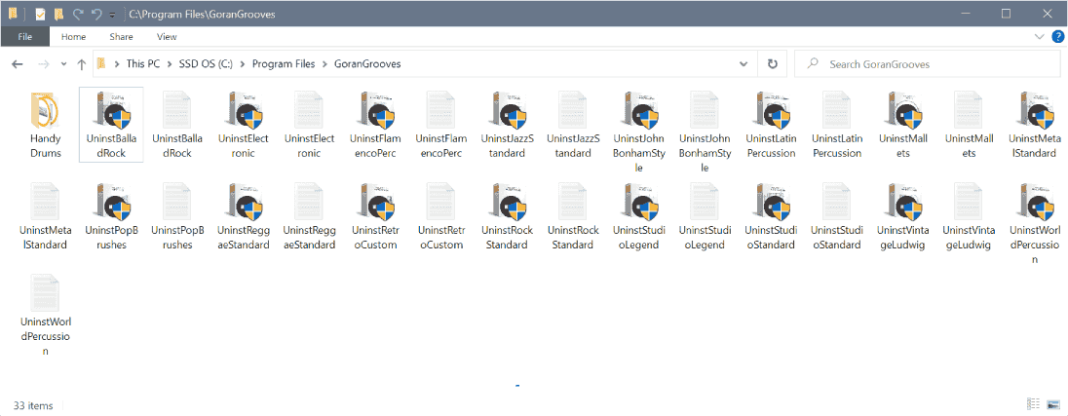Screen dimensions: 1068x416
Task: Click This PC in the breadcrumb
Action: (143, 64)
